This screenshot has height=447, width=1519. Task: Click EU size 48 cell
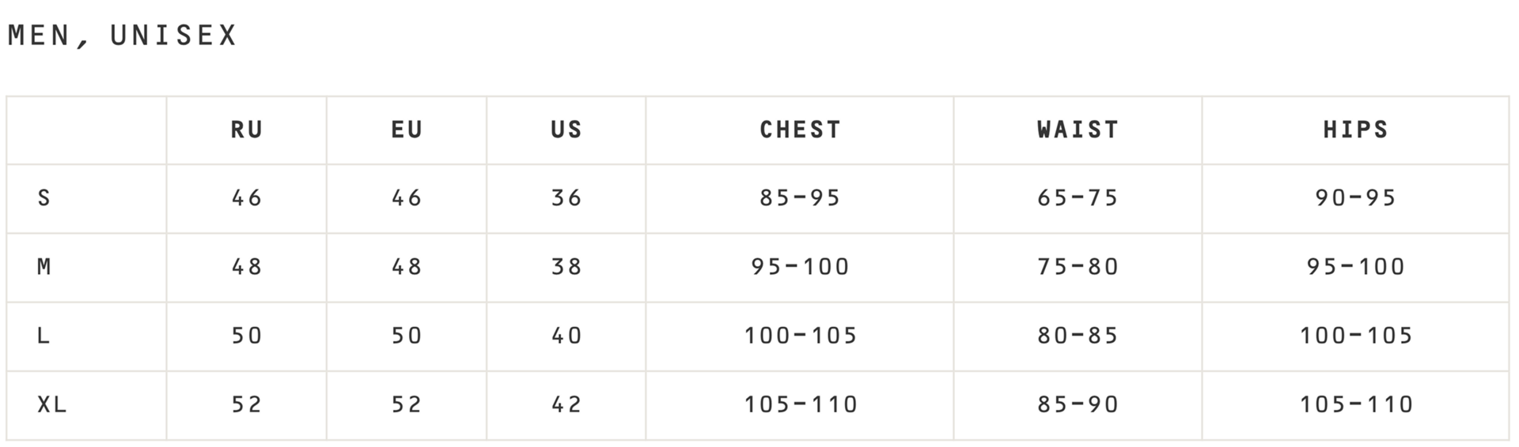click(x=407, y=267)
